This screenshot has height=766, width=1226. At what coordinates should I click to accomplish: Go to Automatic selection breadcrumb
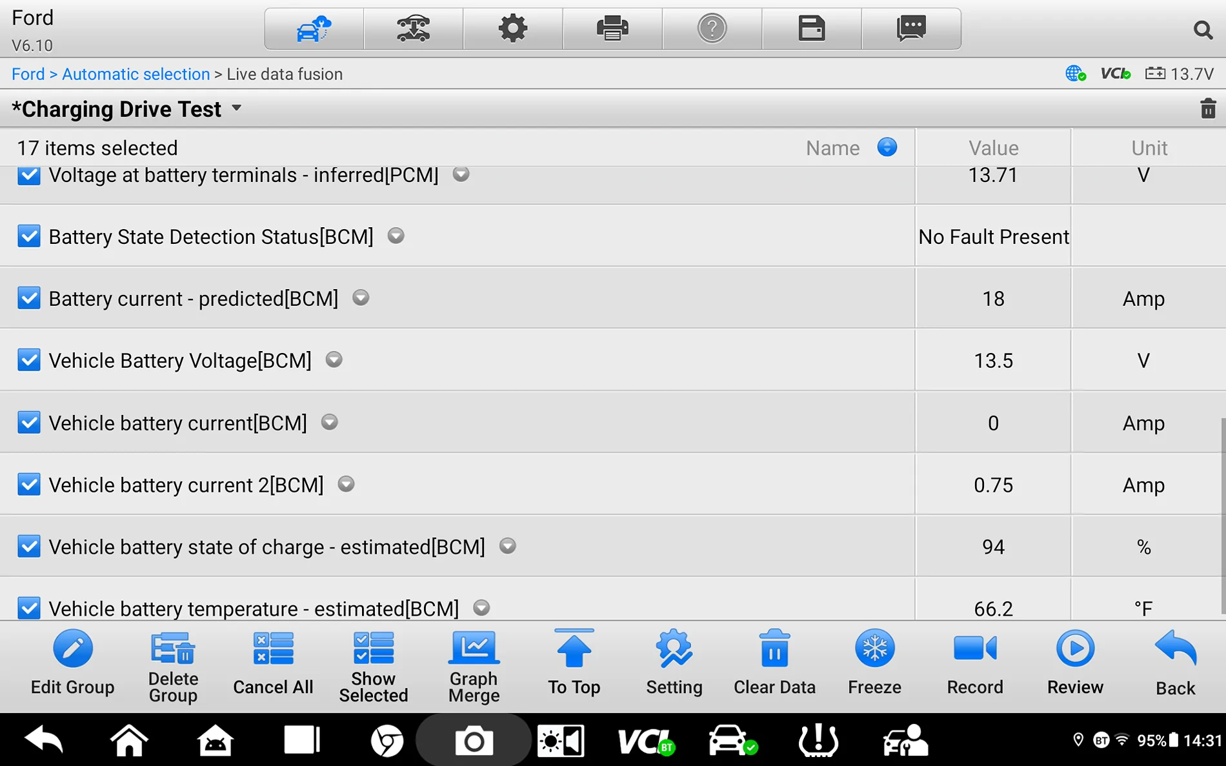(x=136, y=74)
